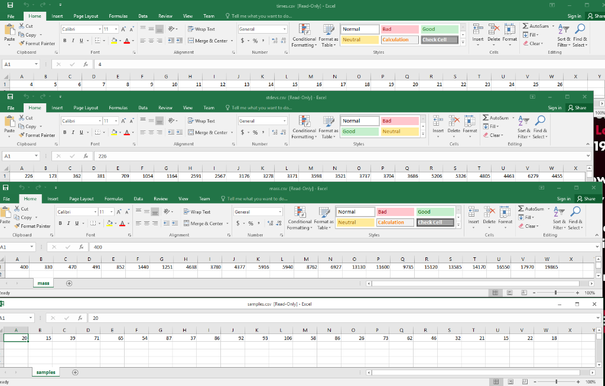Select the samples sheet tab
The height and width of the screenshot is (386, 605).
[x=45, y=372]
